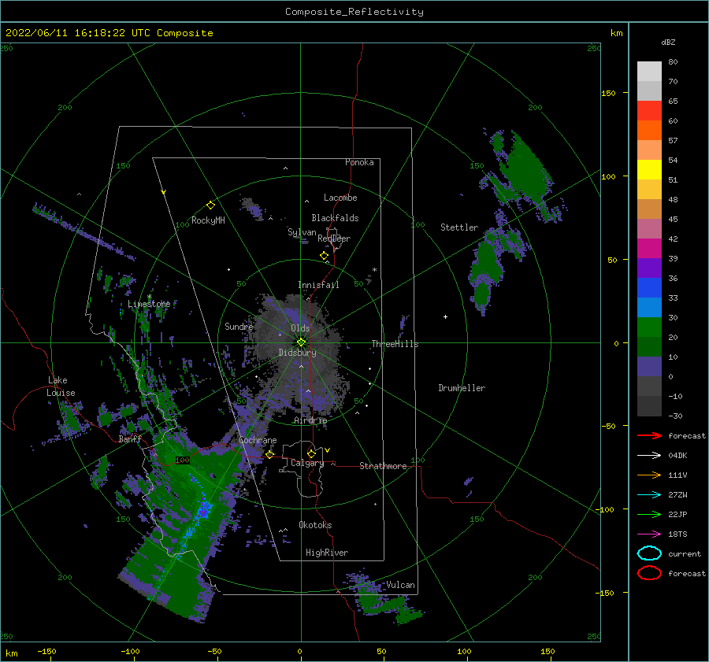Click the Lacombe town label
The image size is (709, 662).
(x=340, y=198)
